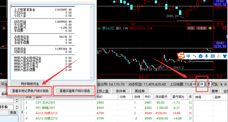This screenshot has width=228, height=122.
Task: Click floating P/L cell -1180.00
Action: click(162, 108)
